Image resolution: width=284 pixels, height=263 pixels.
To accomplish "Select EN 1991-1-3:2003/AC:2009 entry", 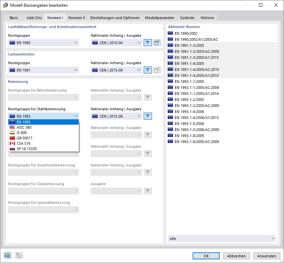I will pos(222,51).
